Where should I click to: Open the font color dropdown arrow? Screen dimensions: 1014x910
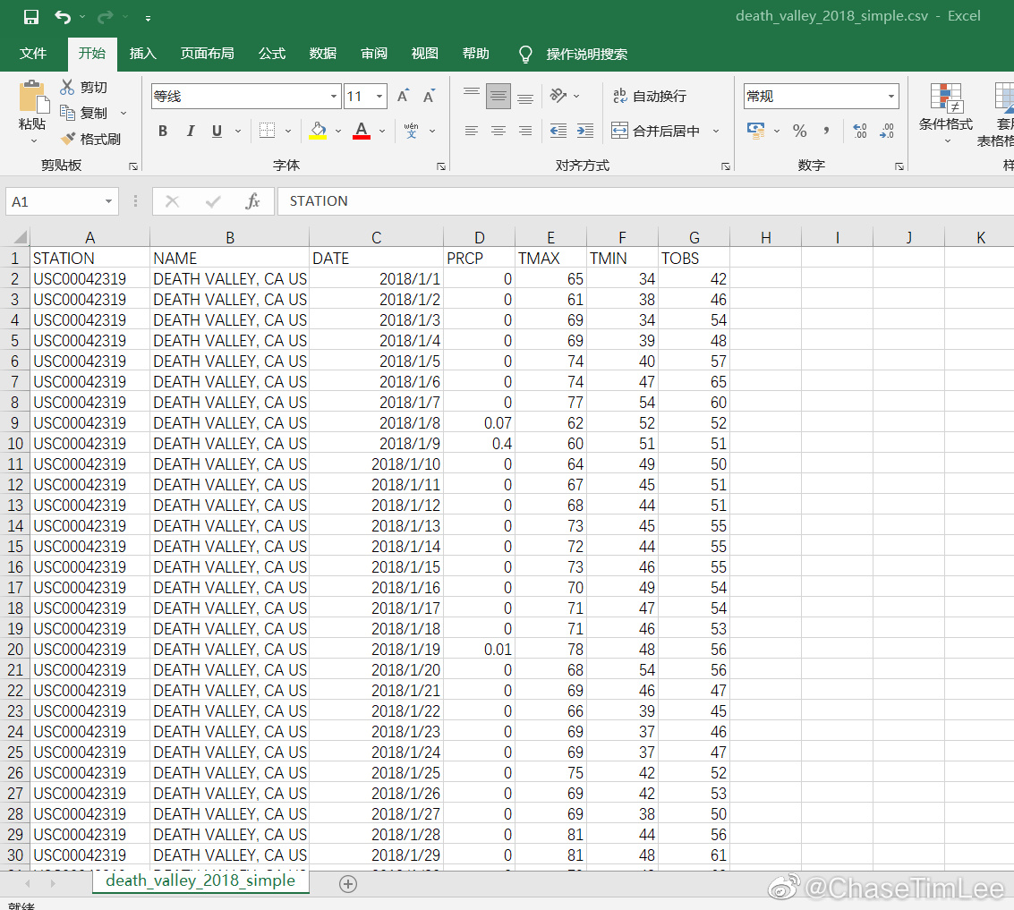click(x=382, y=132)
